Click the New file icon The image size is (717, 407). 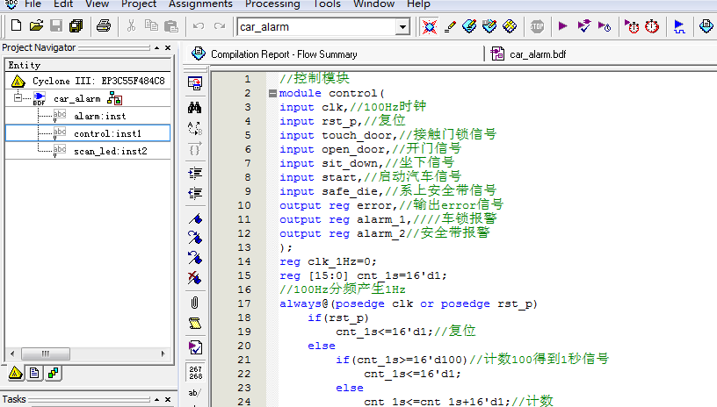14,26
